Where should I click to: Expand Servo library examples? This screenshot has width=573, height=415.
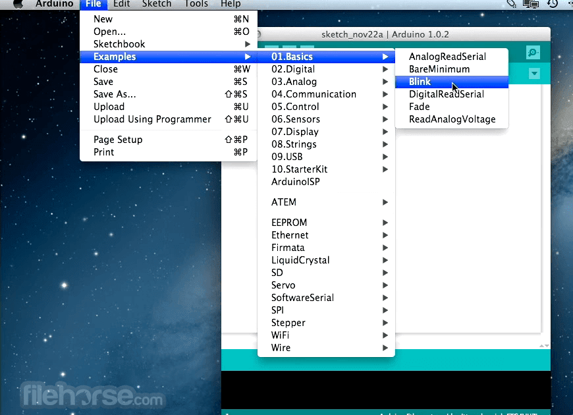pyautogui.click(x=326, y=285)
